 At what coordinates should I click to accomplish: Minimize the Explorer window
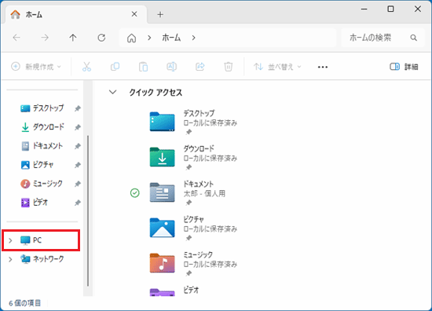[x=364, y=9]
